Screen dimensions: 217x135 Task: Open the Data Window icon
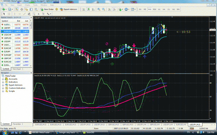[22, 9]
